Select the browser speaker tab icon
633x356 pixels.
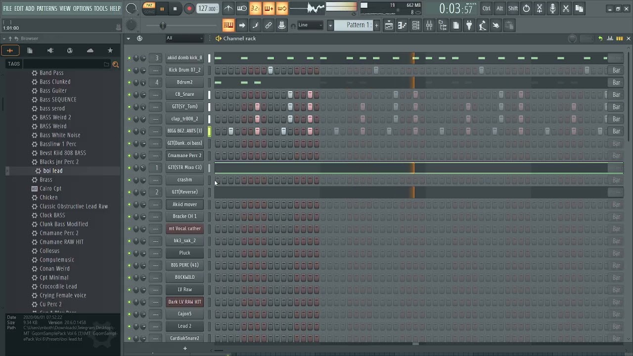pyautogui.click(x=50, y=50)
